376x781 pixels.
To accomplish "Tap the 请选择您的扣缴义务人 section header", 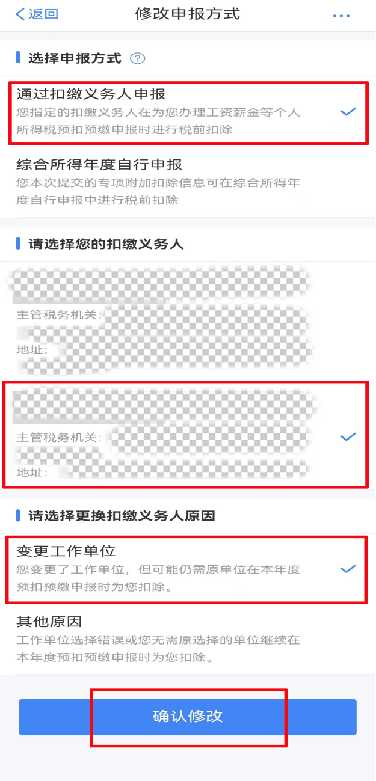I will click(106, 243).
